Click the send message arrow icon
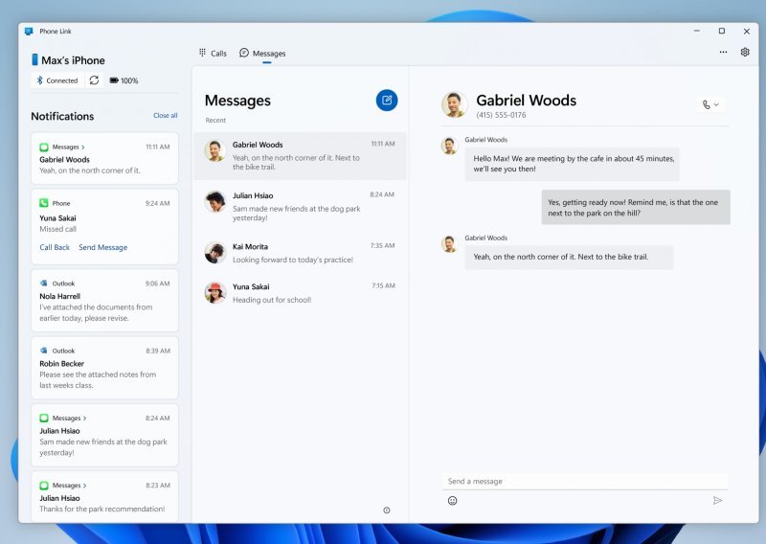Screen dimensions: 766x544 (717, 500)
